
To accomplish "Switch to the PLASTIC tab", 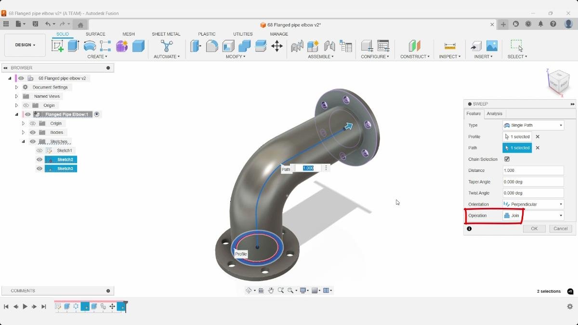I will [x=207, y=34].
